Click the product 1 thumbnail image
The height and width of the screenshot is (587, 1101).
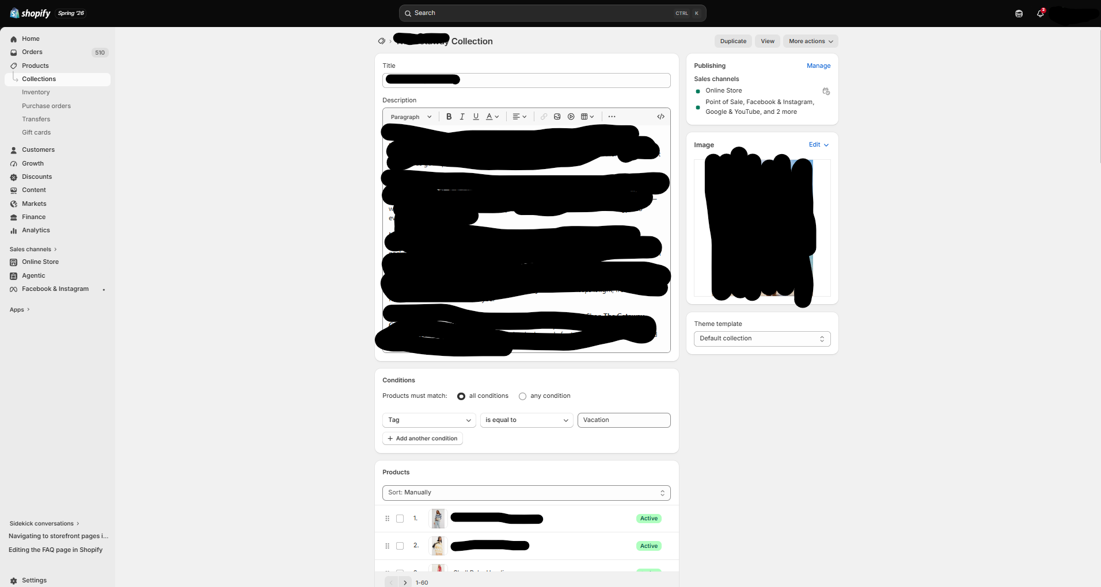438,519
